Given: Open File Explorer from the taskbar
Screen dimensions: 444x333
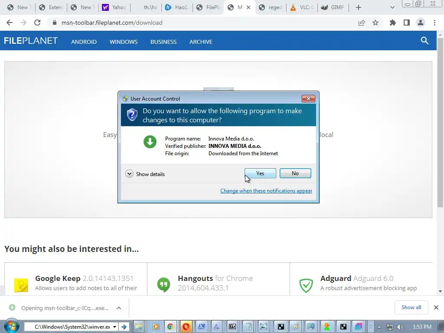Looking at the screenshot, I should pos(138,327).
